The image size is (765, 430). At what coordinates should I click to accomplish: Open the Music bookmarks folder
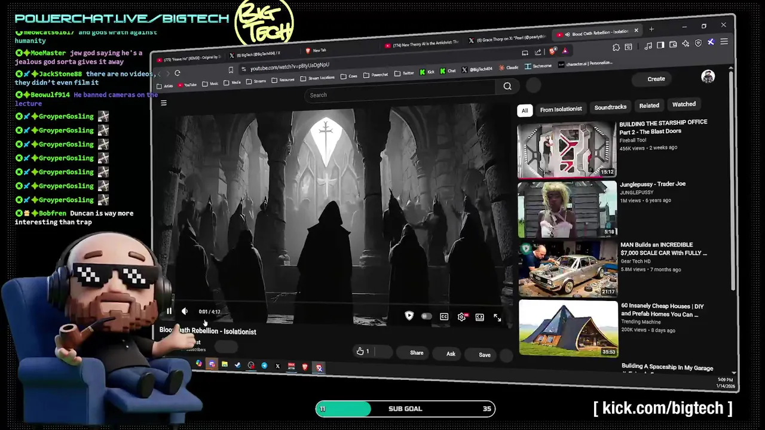[210, 84]
